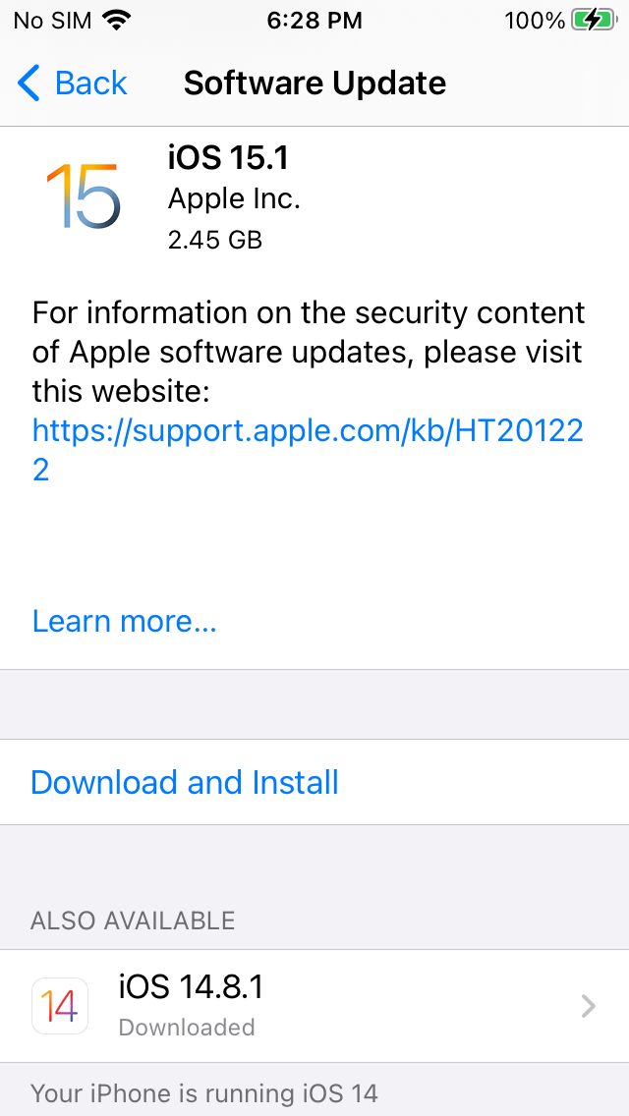The image size is (629, 1116).
Task: Tap the Downloaded status label
Action: (x=187, y=1028)
